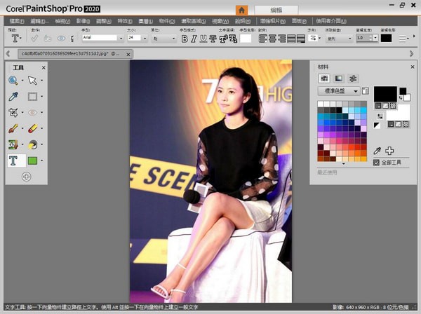Click the add tools plus button
The height and width of the screenshot is (314, 421).
tap(26, 177)
